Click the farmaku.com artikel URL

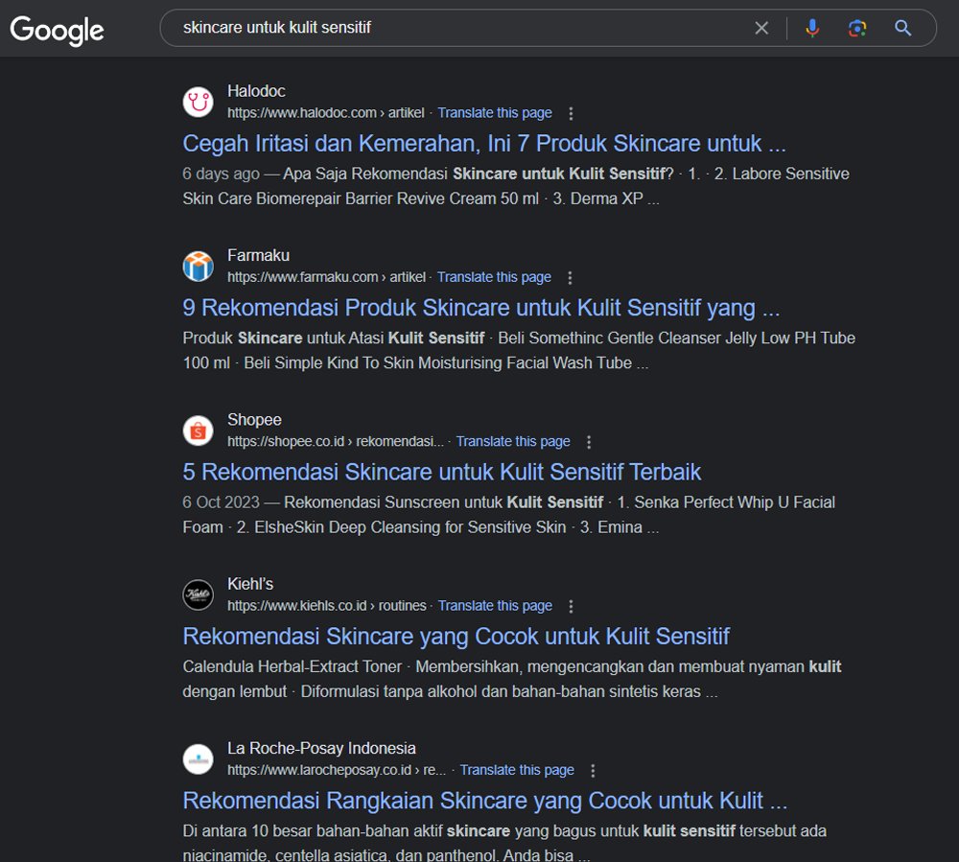point(327,277)
